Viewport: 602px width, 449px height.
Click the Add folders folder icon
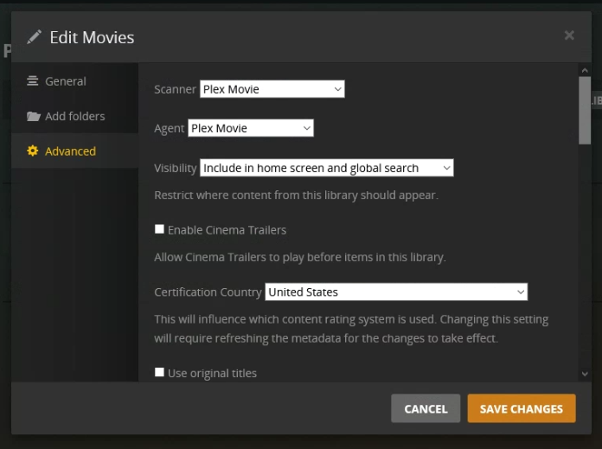(34, 116)
